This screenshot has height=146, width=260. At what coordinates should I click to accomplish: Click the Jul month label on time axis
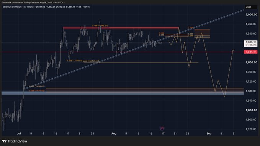point(19,133)
